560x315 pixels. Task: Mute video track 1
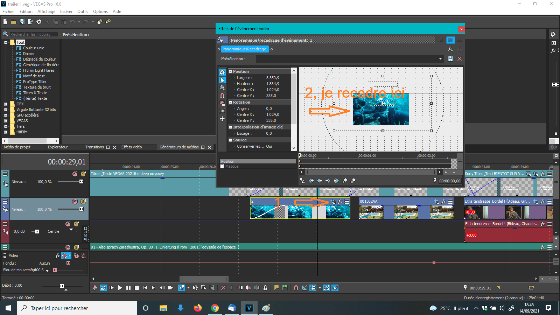coord(75,174)
